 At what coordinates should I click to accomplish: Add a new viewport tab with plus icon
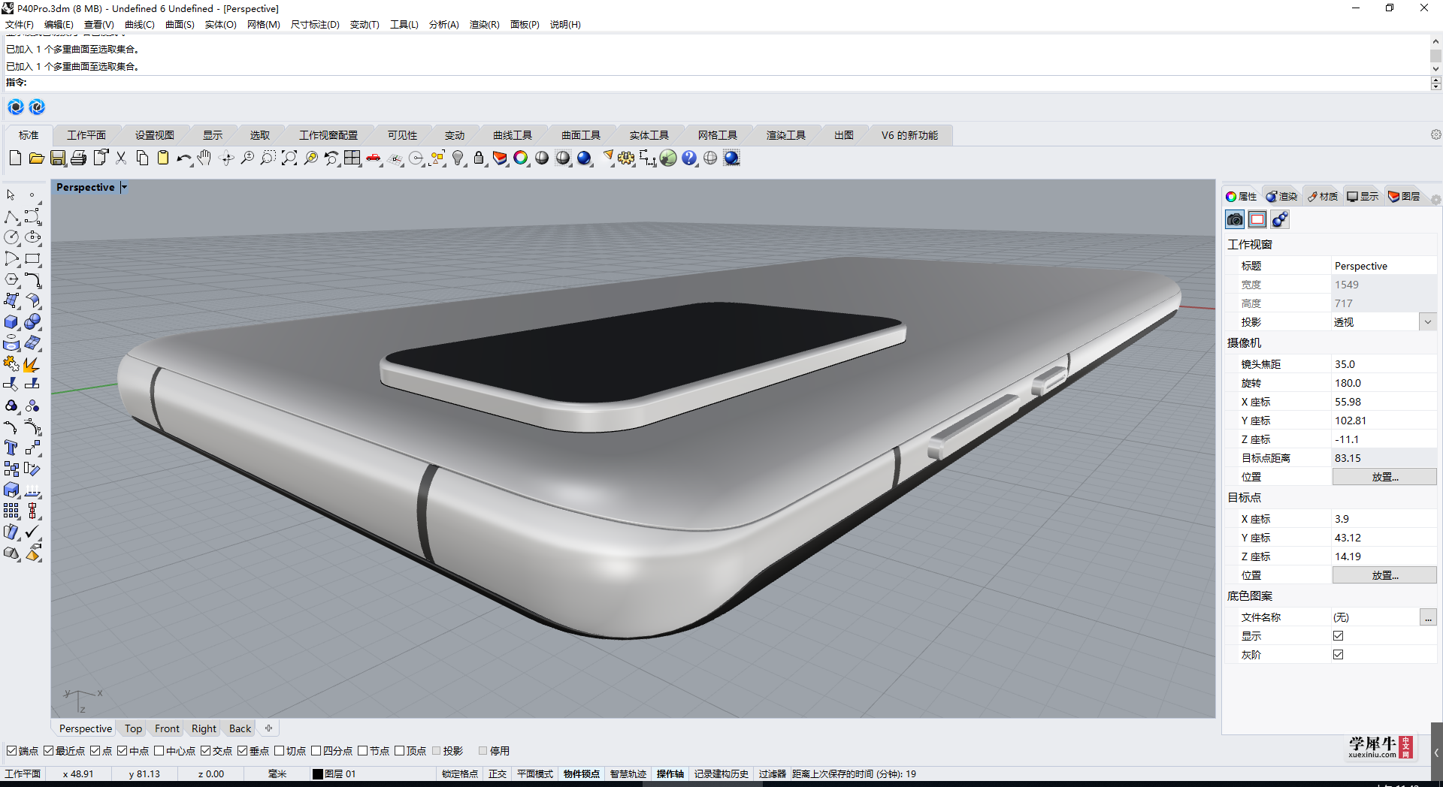268,728
